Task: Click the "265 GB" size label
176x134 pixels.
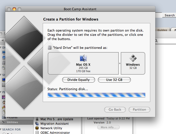Action: click(83, 68)
